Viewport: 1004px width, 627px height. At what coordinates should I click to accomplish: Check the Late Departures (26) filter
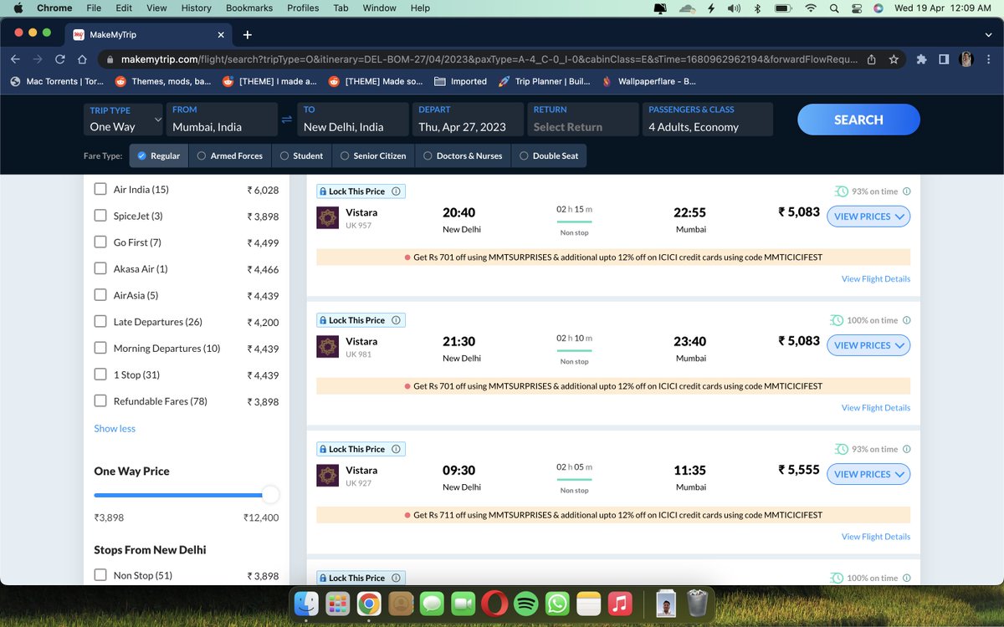tap(100, 322)
